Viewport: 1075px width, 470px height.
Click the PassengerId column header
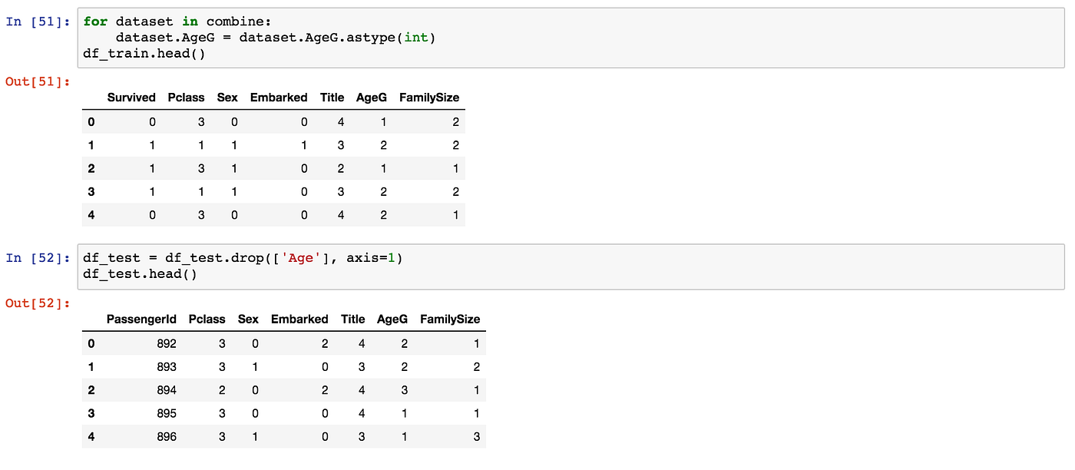(141, 319)
